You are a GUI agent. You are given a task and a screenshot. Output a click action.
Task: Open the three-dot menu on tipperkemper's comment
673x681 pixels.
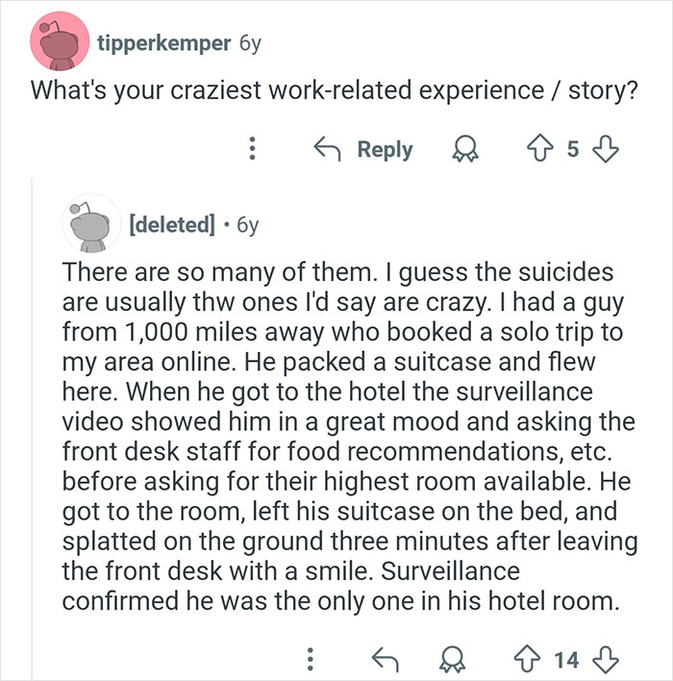[253, 150]
